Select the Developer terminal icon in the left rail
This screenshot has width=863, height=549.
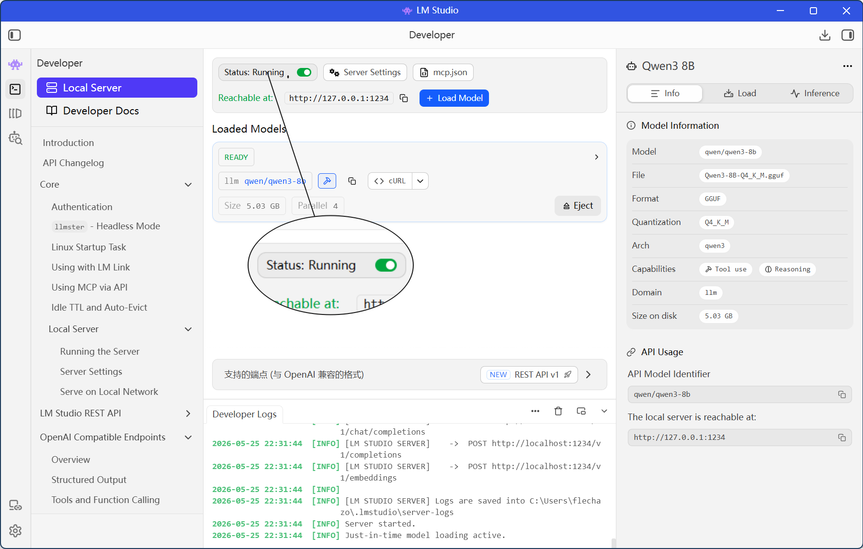(15, 89)
